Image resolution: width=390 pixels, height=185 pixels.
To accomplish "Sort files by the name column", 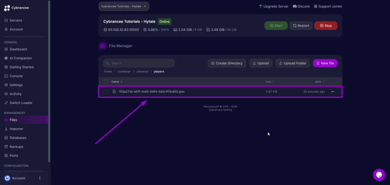I will pyautogui.click(x=117, y=81).
